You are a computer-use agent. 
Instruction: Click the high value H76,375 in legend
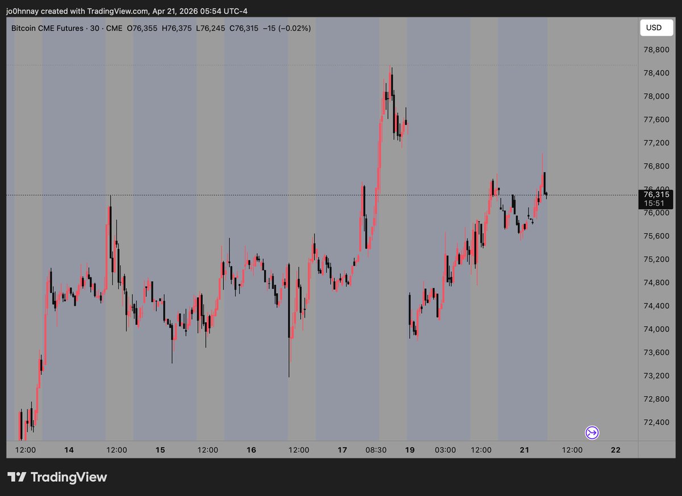(176, 28)
